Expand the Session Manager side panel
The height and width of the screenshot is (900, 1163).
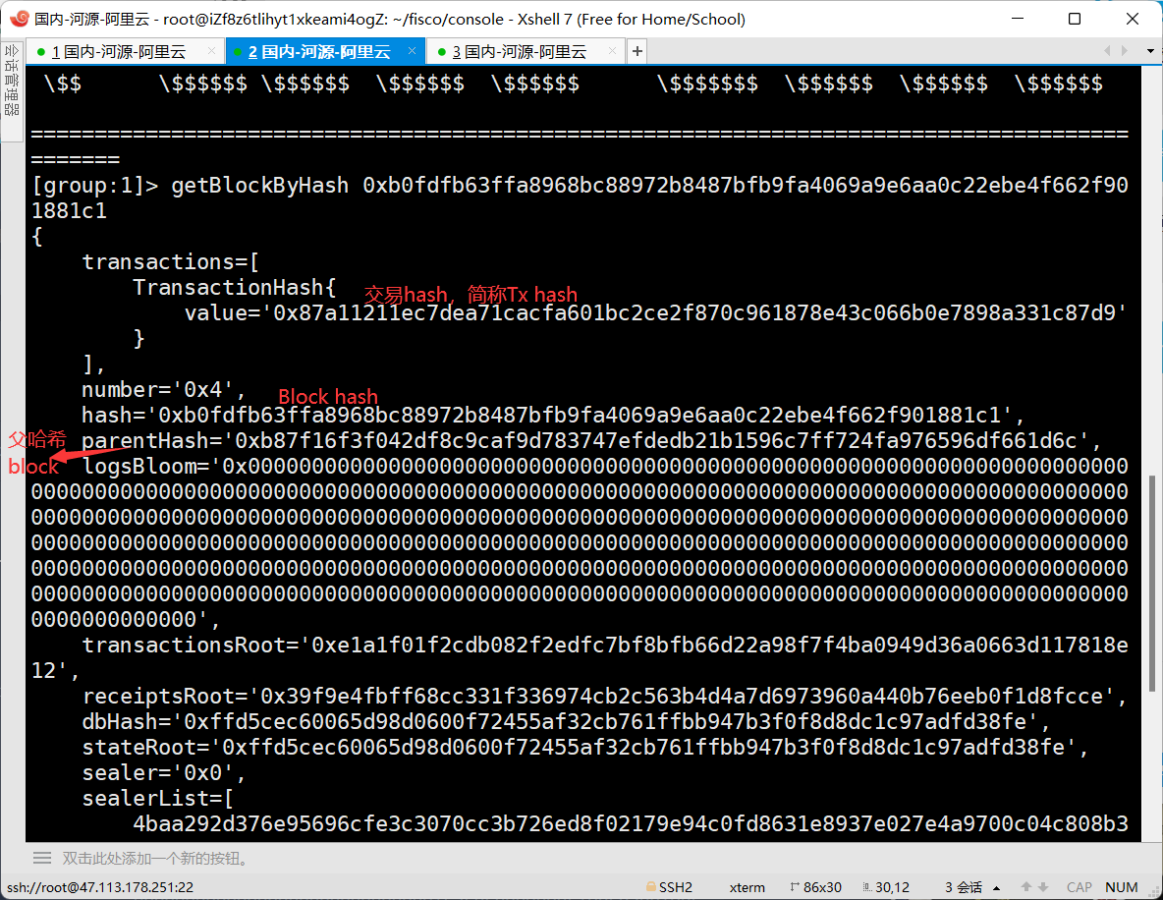[x=12, y=81]
